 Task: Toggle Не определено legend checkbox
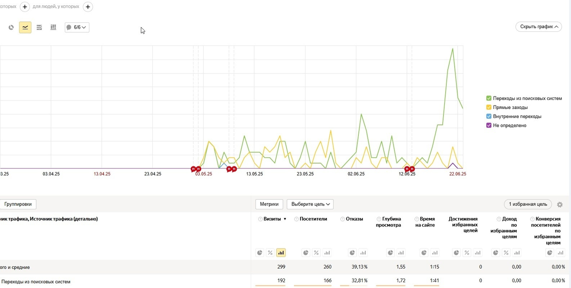pos(489,125)
